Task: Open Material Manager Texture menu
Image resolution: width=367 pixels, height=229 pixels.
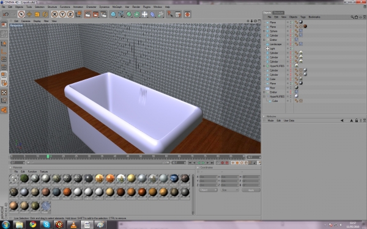Action: (x=44, y=172)
